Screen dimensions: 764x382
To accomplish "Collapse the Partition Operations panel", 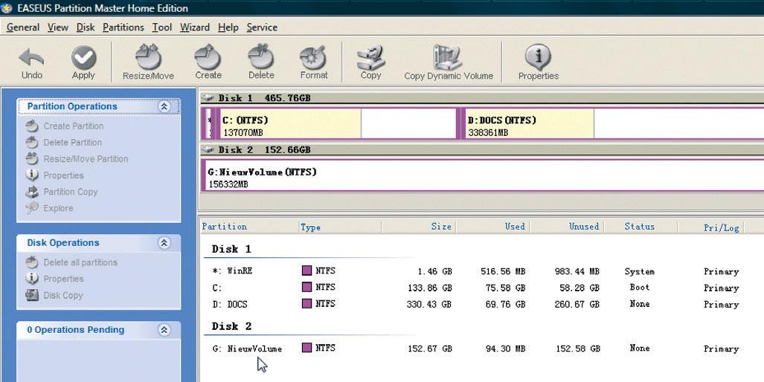I will pos(164,106).
